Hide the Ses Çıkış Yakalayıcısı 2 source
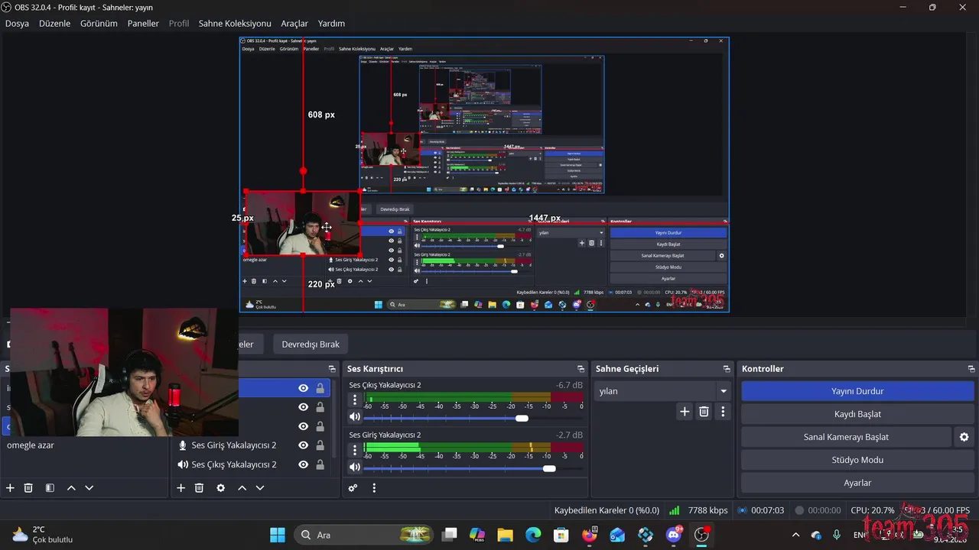979x550 pixels. (x=303, y=464)
